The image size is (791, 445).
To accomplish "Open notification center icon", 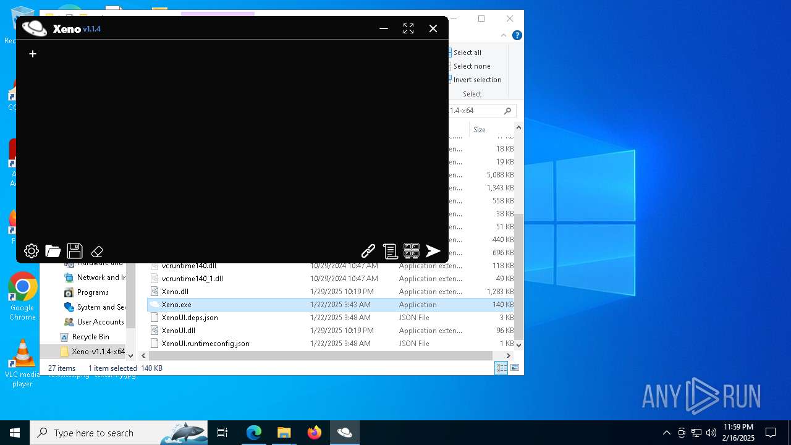I will pos(771,433).
